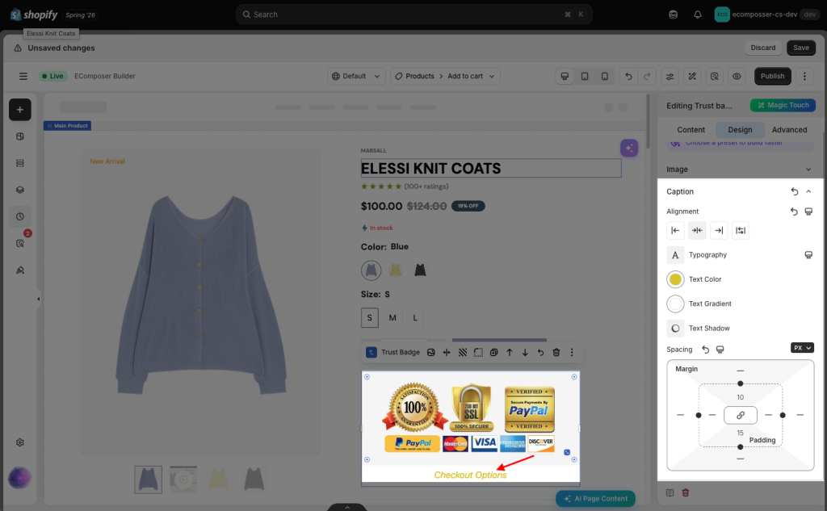827x511 pixels.
Task: Click the dashed border icon in Trust Badge toolbar
Action: tap(478, 352)
